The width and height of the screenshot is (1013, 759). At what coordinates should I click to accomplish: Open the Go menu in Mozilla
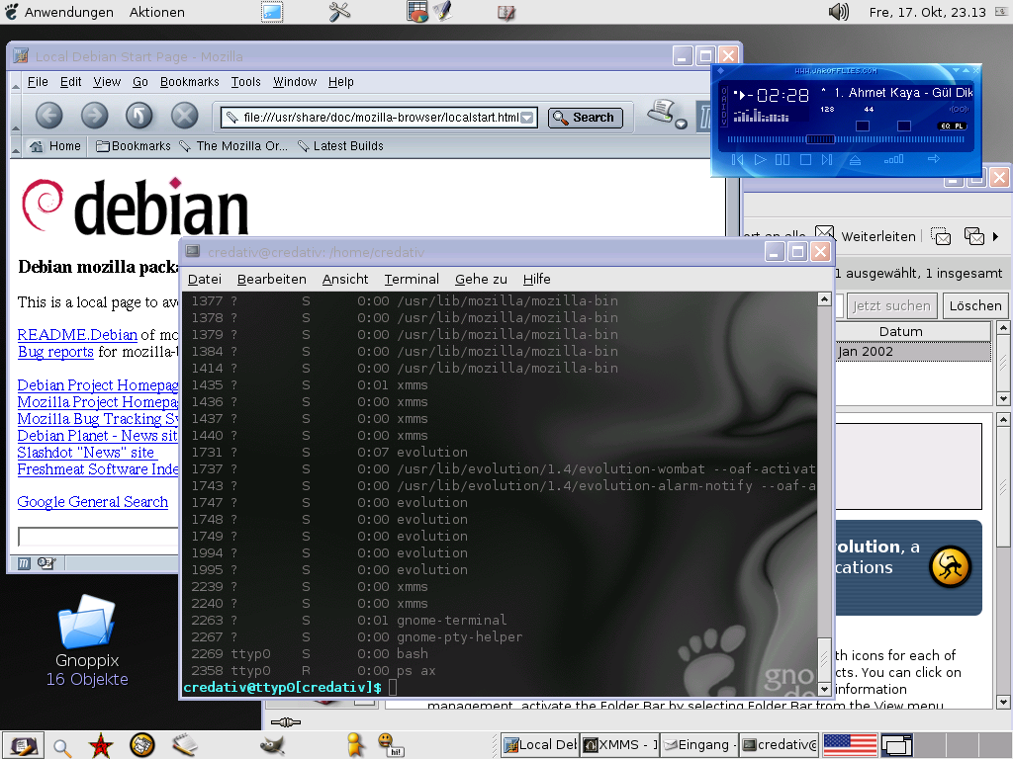click(x=140, y=82)
